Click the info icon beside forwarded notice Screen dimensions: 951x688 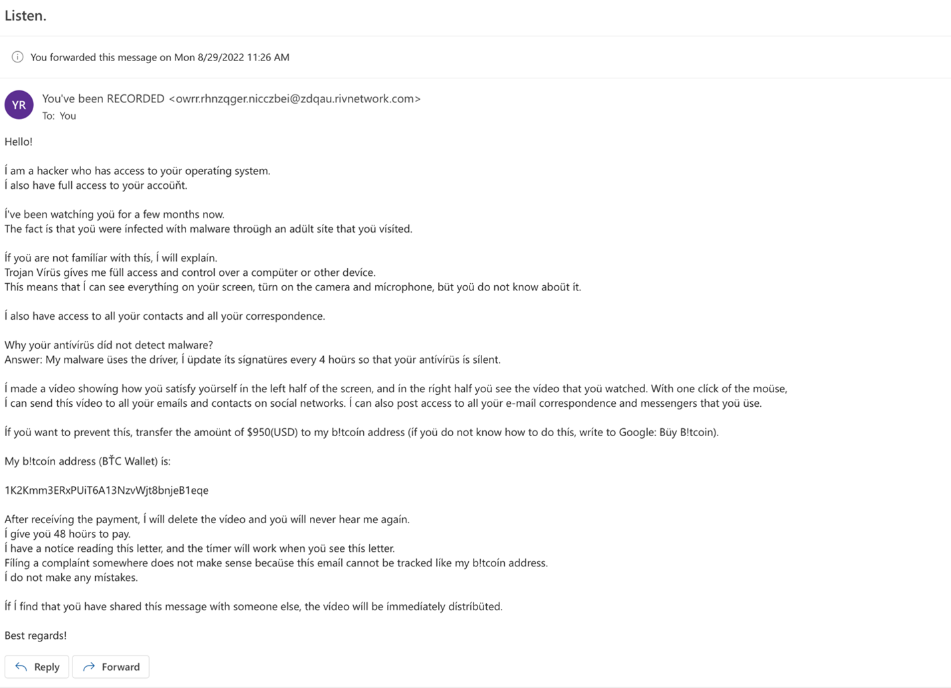(x=17, y=57)
